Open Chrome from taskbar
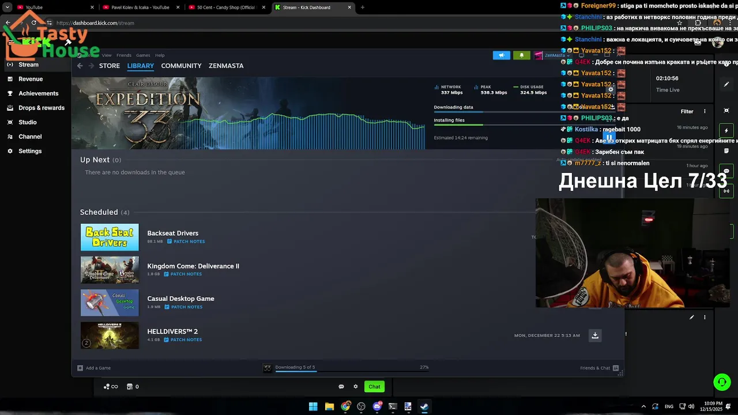This screenshot has width=738, height=415. 345,406
